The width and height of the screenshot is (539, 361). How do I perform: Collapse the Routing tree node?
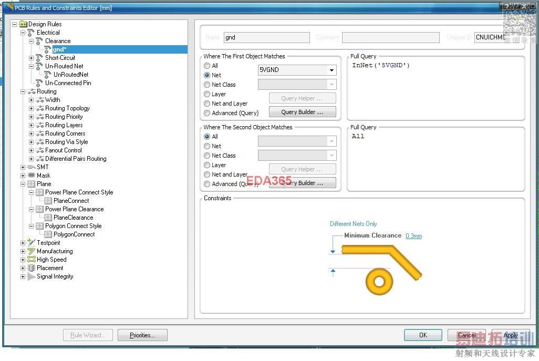[x=23, y=92]
